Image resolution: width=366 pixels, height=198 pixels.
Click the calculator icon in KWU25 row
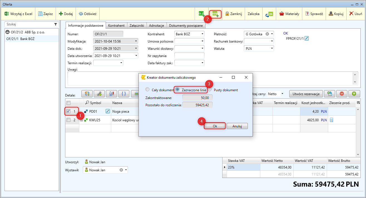[x=332, y=120]
